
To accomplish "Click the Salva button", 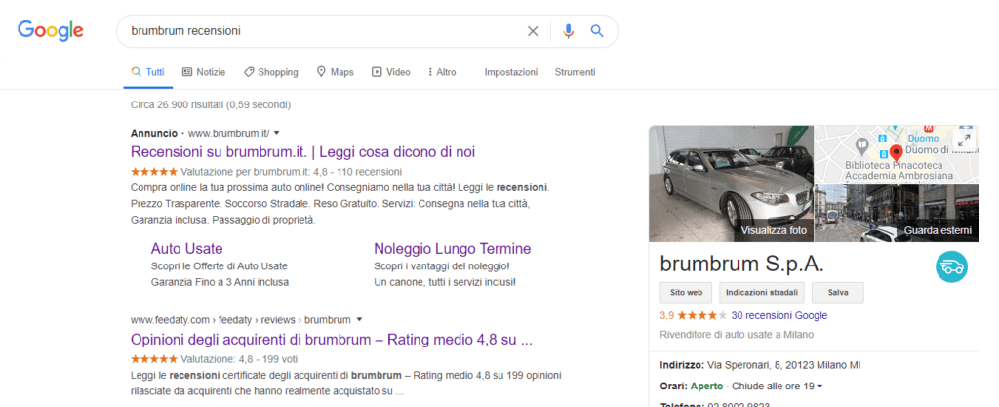I will click(838, 293).
